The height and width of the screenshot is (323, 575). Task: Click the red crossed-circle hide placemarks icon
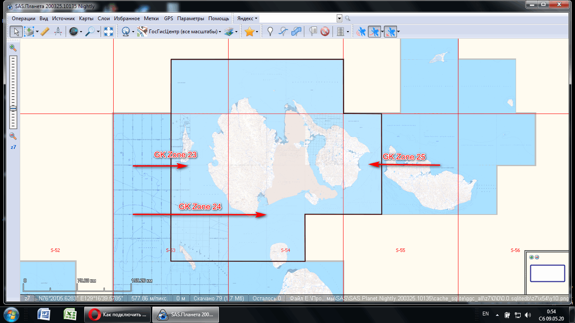click(x=325, y=32)
